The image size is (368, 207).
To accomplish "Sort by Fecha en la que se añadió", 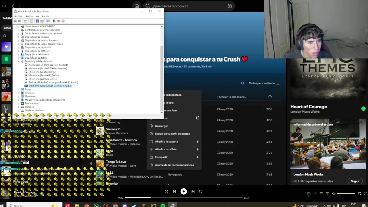I will coord(232,97).
